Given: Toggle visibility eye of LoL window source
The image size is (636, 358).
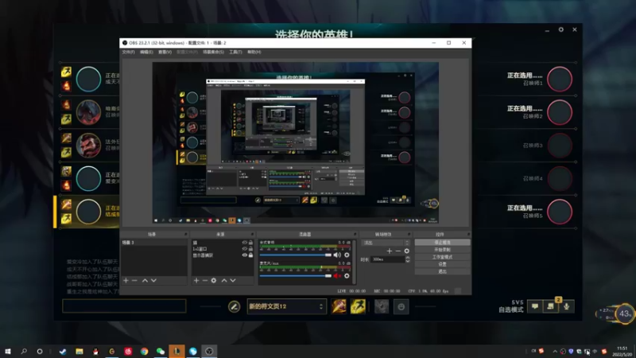Looking at the screenshot, I should tap(245, 249).
